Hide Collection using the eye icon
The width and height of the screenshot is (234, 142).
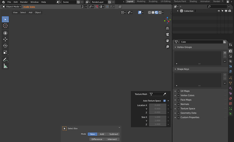[219, 11]
